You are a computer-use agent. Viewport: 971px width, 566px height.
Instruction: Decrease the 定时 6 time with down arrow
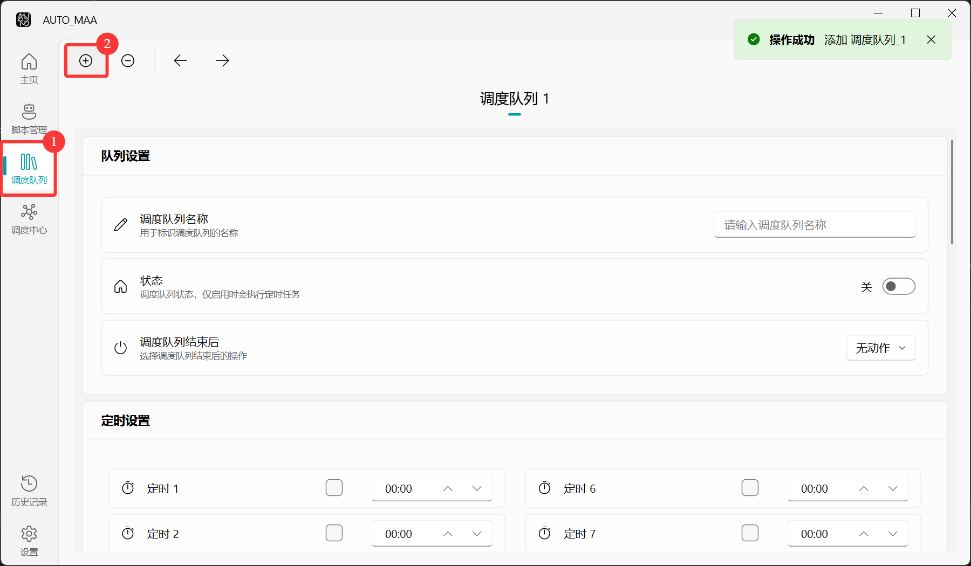pos(893,488)
